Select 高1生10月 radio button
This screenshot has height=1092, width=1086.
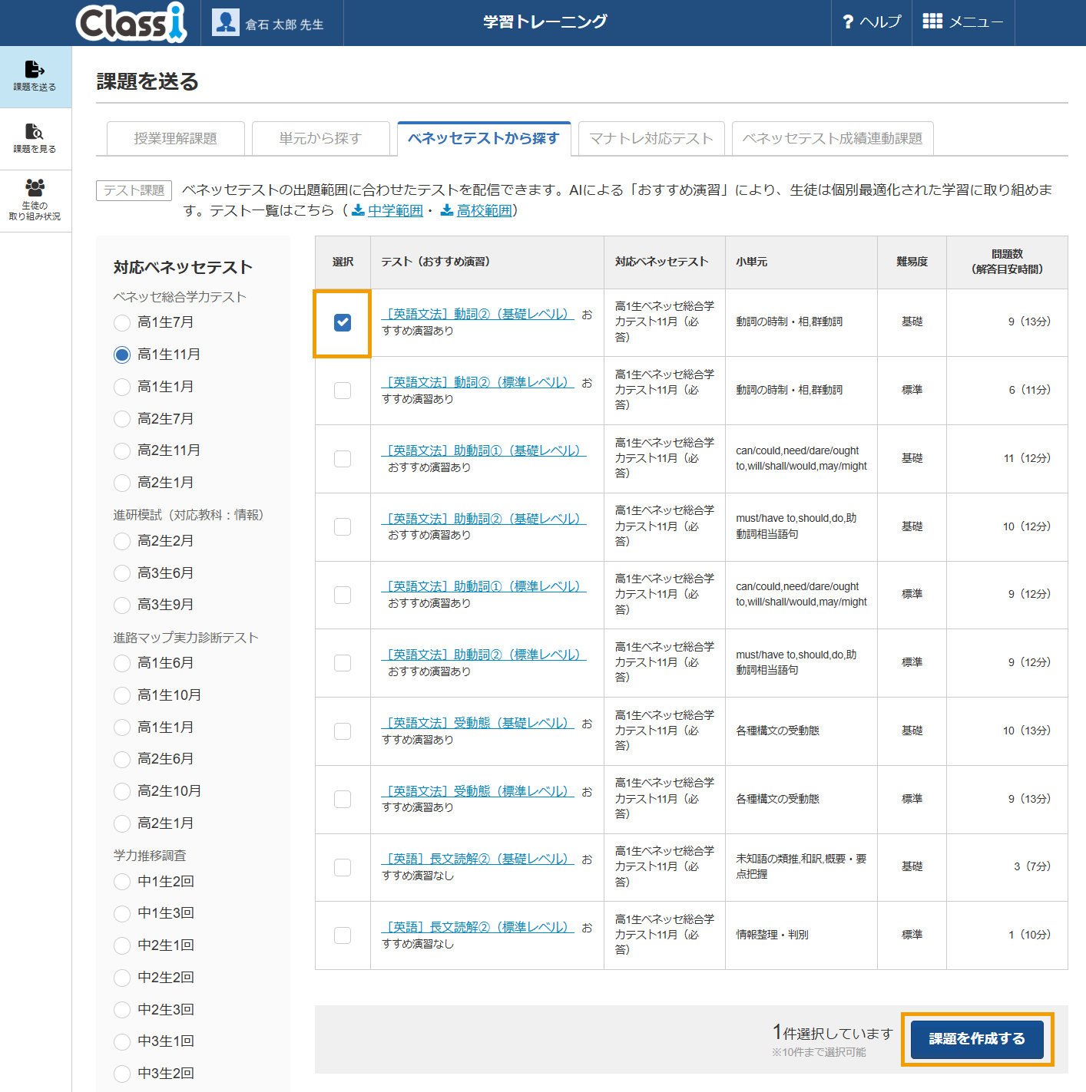click(122, 696)
